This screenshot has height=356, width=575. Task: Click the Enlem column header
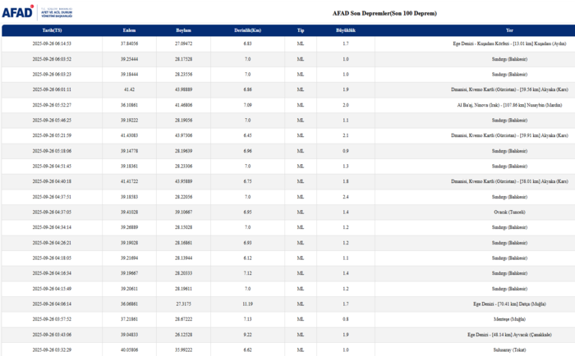click(129, 30)
